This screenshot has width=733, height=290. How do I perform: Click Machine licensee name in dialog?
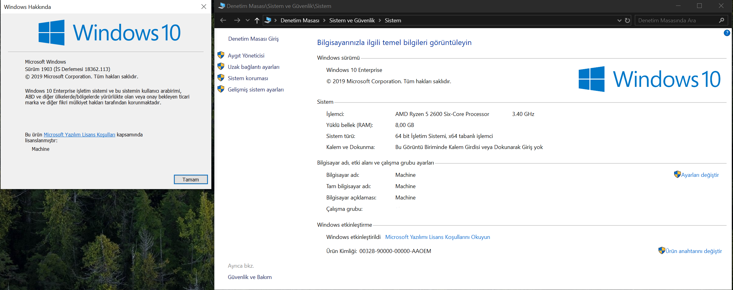tap(40, 149)
